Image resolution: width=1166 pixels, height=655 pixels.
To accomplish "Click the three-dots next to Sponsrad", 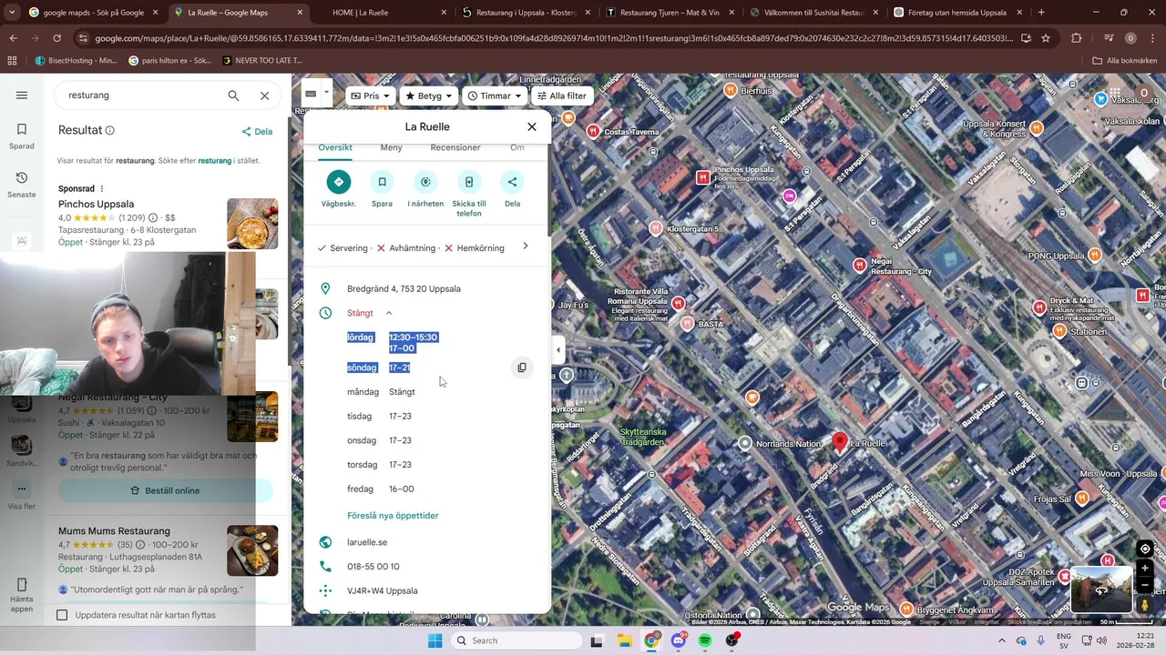I will pos(102,188).
